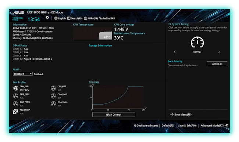Open the settings gear next to the clock
This screenshot has height=142, width=239.
[x=47, y=18]
